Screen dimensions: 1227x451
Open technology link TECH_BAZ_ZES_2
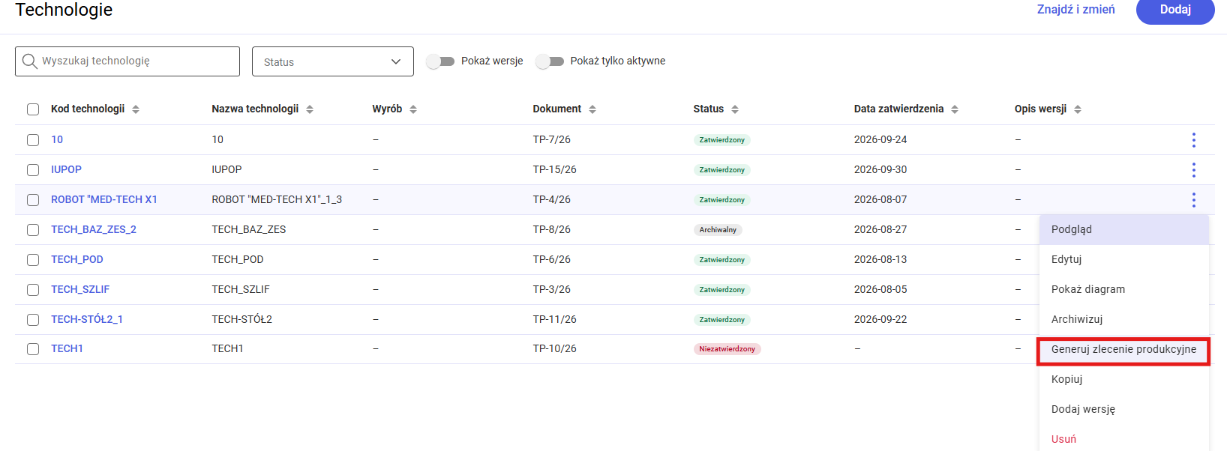pos(94,230)
